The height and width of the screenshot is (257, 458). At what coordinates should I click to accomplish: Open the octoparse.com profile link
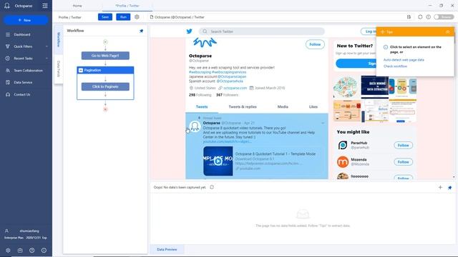pyautogui.click(x=235, y=88)
